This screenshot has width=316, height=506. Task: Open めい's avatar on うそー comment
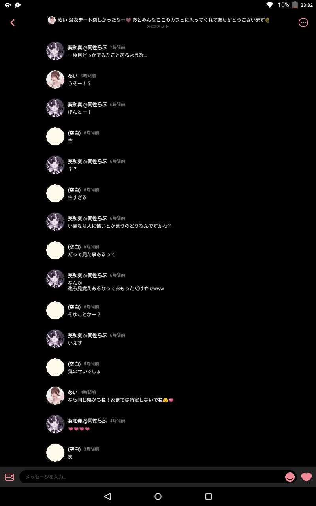55,79
